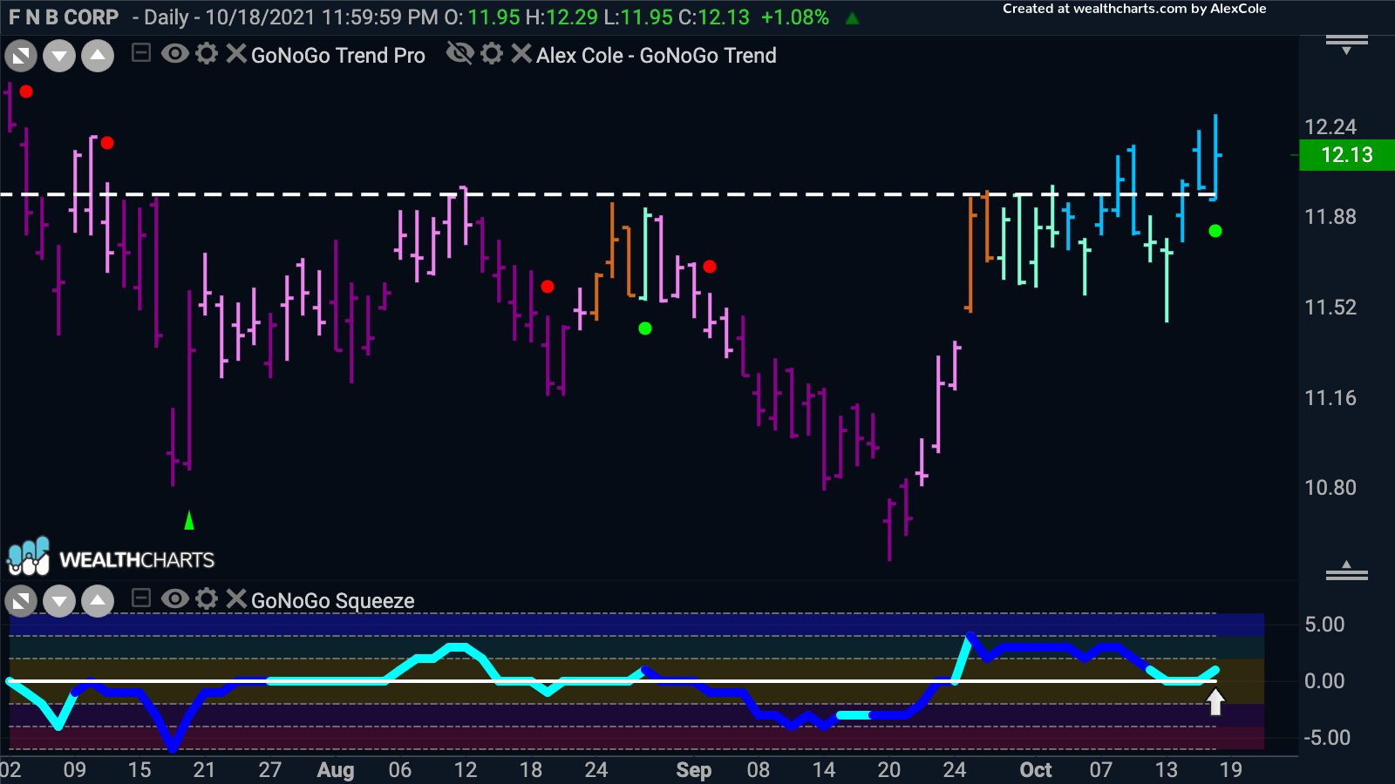Open the wealthcharts.com credit text
Image resolution: width=1395 pixels, height=784 pixels.
[1134, 9]
